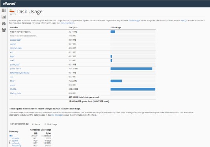Expand the .cpanel directory arrow
The height and width of the screenshot is (147, 210).
coord(10,141)
